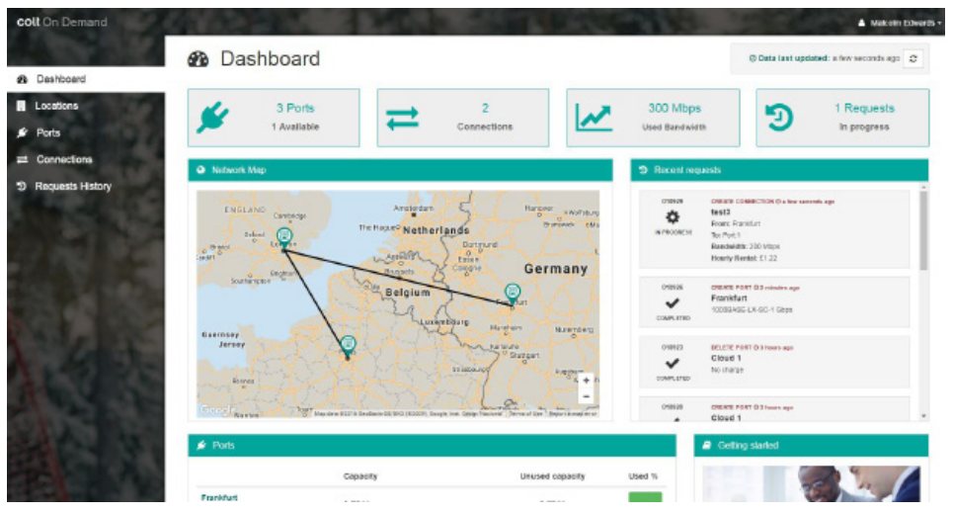Click the history clock icon in Requests tile
This screenshot has height=514, width=953.
(781, 118)
